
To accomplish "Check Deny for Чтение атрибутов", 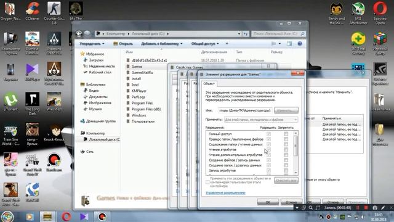I will 286,149.
